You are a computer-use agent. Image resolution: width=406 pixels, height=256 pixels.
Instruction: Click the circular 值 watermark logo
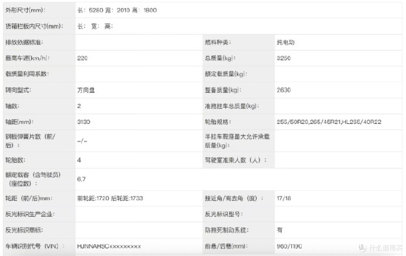point(362,247)
